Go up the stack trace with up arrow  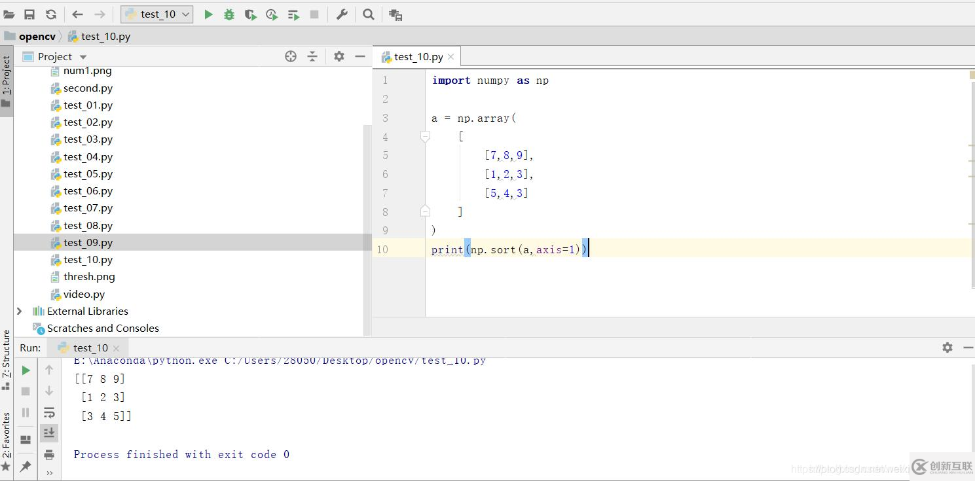point(49,370)
